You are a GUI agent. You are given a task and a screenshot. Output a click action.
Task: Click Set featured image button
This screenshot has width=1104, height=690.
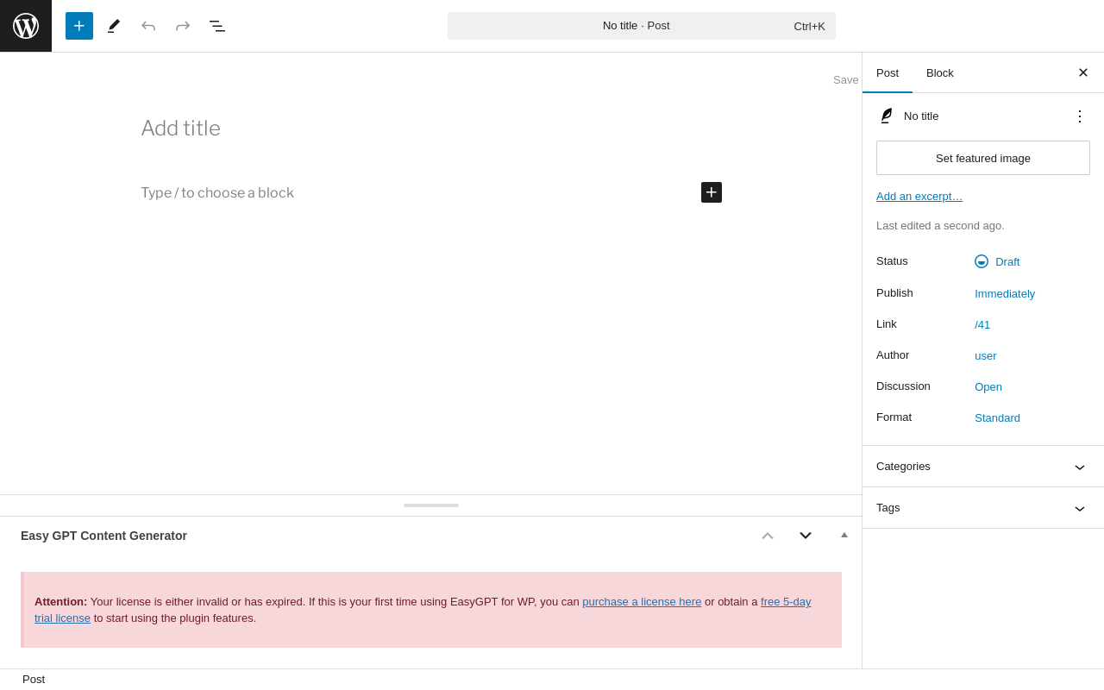coord(983,158)
